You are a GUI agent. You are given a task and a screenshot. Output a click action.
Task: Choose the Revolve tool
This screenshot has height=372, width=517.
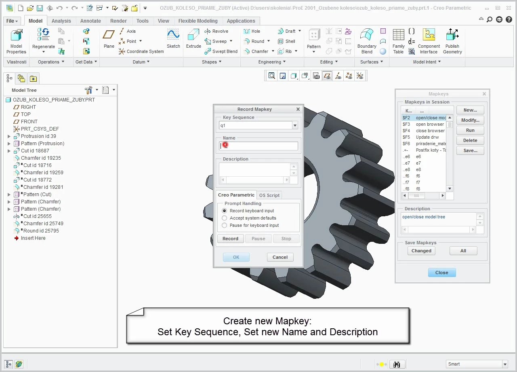click(x=216, y=31)
